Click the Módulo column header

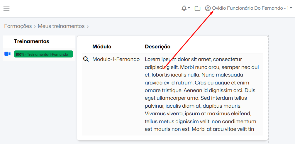pos(102,46)
